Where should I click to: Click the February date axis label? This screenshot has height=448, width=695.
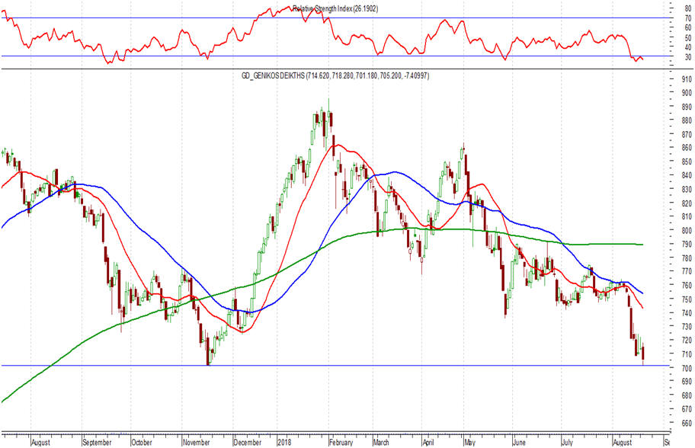(341, 442)
